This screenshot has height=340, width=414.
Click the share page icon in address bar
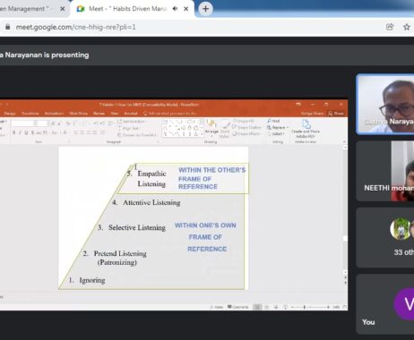[x=390, y=27]
